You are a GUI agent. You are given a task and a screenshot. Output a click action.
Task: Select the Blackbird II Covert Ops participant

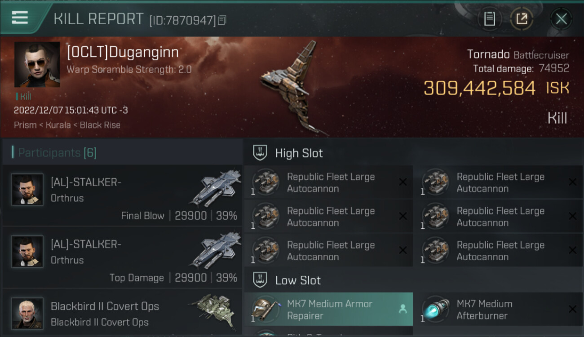click(x=122, y=313)
